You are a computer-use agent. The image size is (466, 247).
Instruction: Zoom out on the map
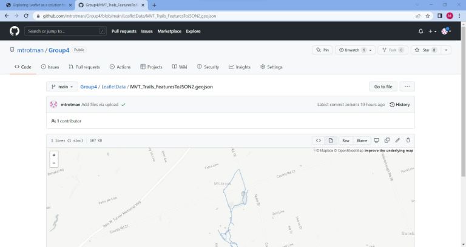pyautogui.click(x=54, y=163)
